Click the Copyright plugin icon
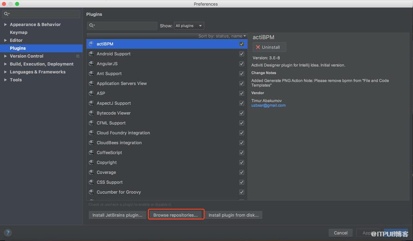413x241 pixels. click(91, 163)
